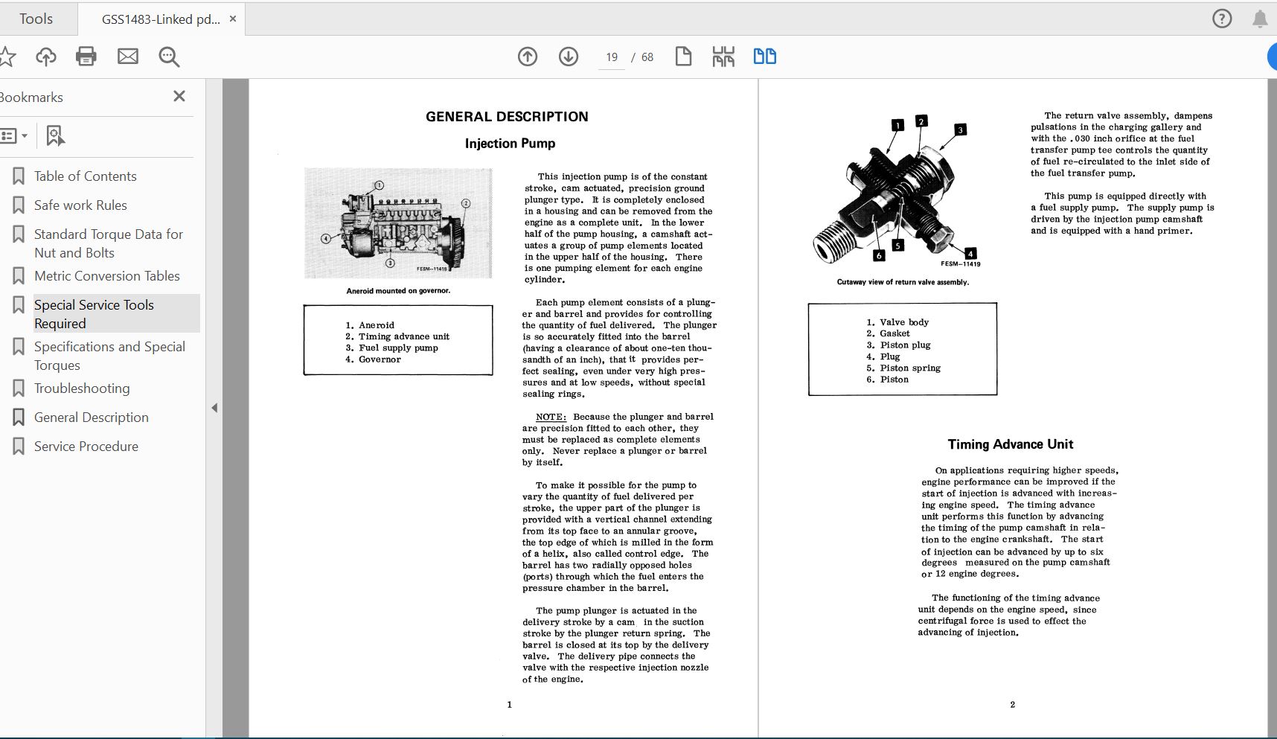Open the Help question mark icon
The height and width of the screenshot is (739, 1277).
1222,19
